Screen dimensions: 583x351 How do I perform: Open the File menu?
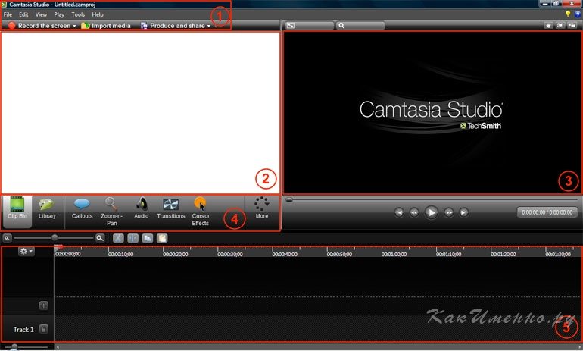(x=8, y=14)
